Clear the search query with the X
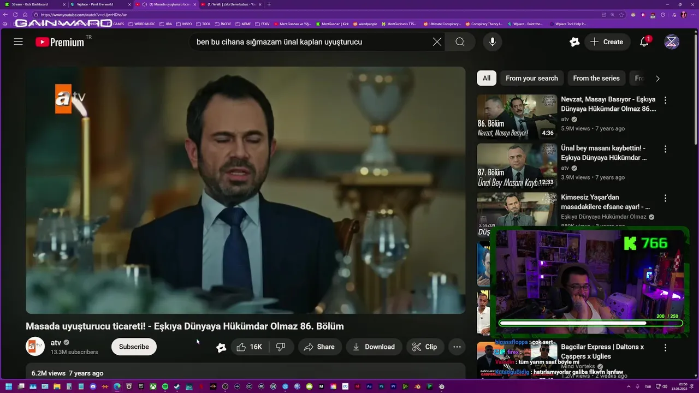 [x=437, y=41]
